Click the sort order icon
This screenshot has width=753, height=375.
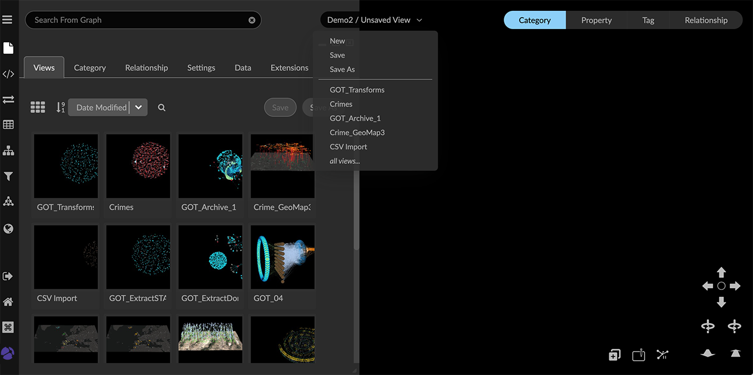[x=60, y=107]
